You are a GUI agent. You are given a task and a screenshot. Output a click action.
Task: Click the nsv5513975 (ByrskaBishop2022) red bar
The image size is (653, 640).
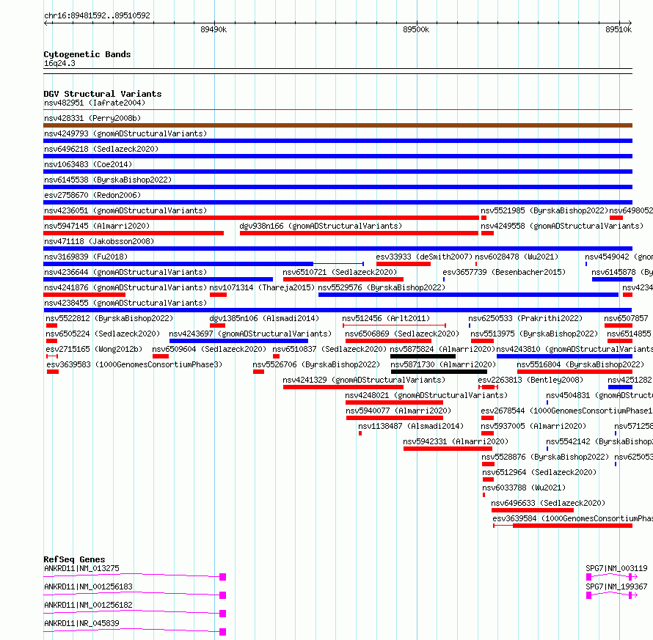click(482, 341)
